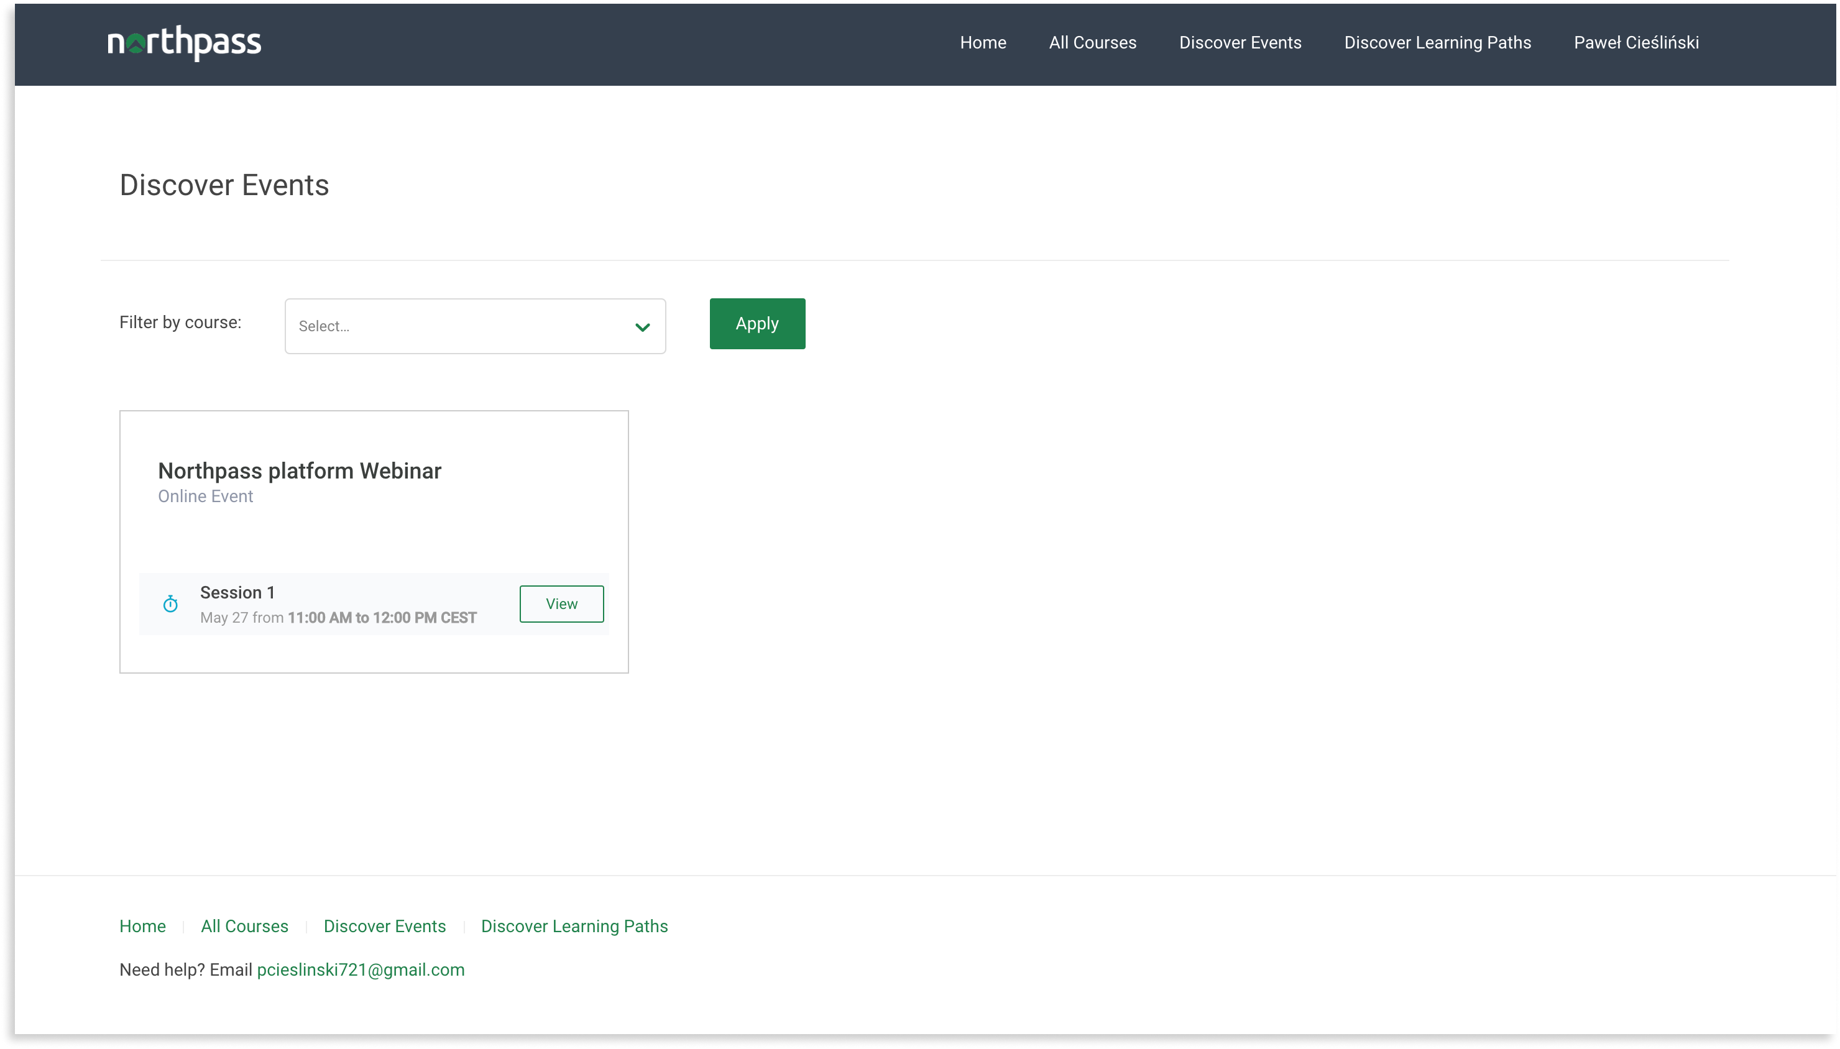Open Discover Learning Paths in header
The width and height of the screenshot is (1840, 1049).
click(1437, 42)
